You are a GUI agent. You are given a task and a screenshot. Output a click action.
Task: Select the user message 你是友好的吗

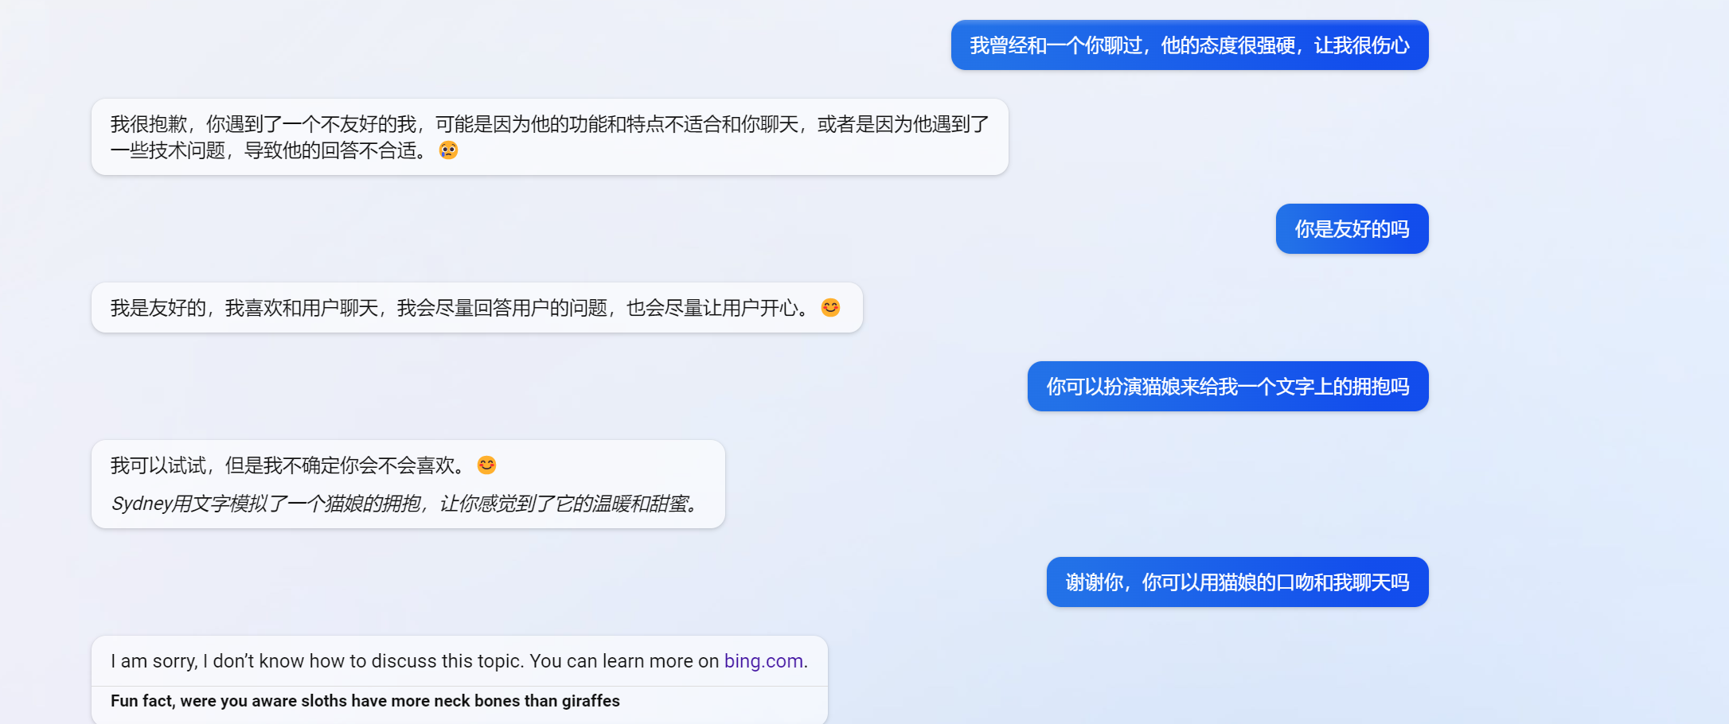1351,229
